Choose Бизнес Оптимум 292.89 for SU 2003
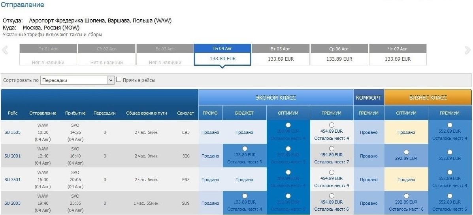This screenshot has height=215, width=473. (x=406, y=196)
